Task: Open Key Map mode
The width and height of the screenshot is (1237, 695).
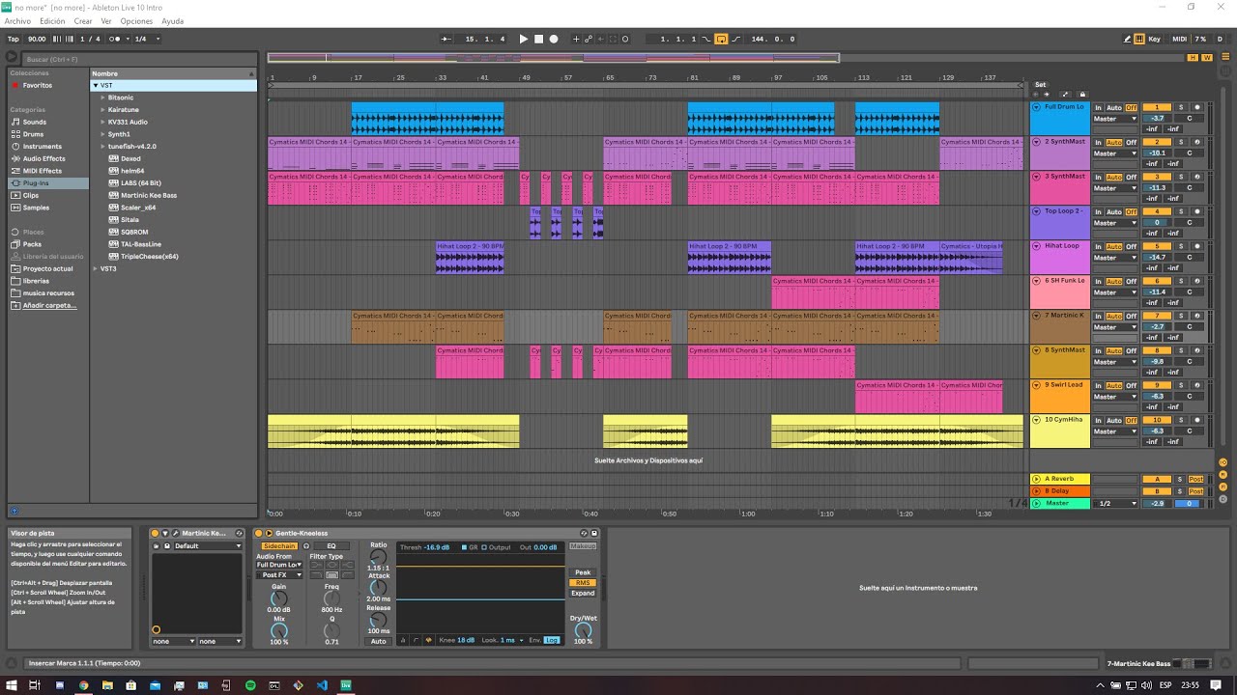Action: 1155,39
